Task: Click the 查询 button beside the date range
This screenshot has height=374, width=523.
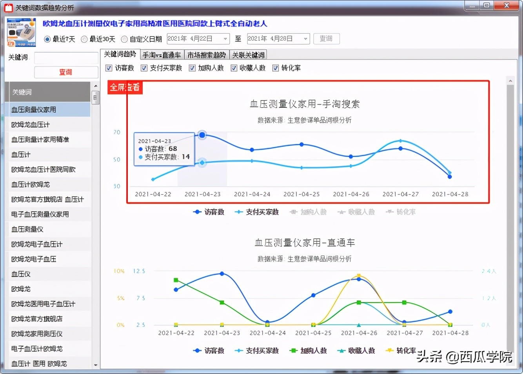Action: 326,39
